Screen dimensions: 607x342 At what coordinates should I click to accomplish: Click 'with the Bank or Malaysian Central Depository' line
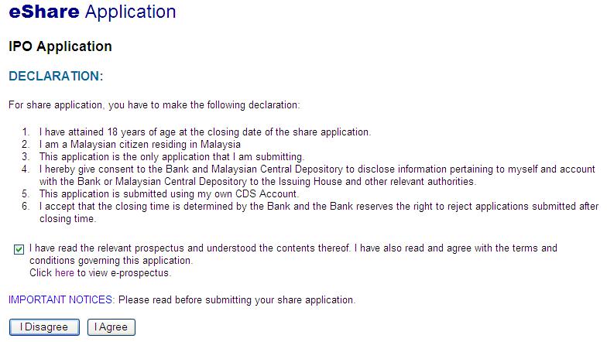(258, 181)
